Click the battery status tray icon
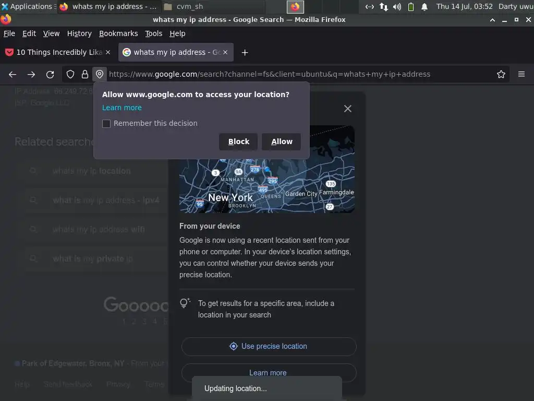This screenshot has width=534, height=401. coord(411,6)
